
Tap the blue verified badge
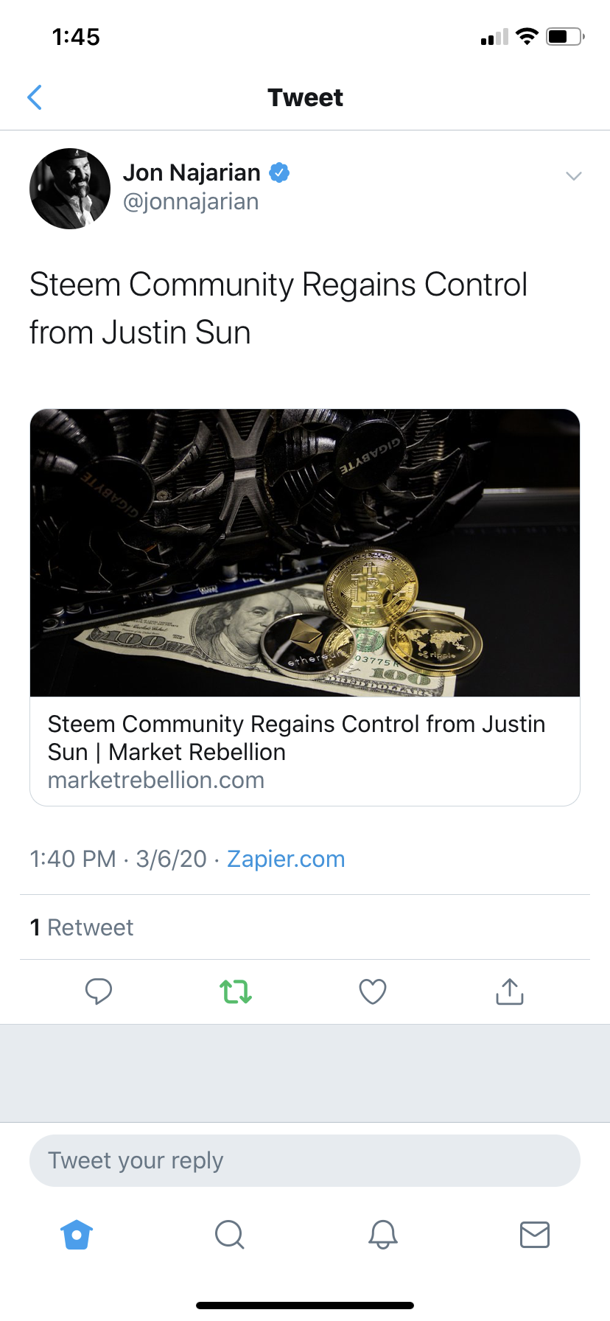(279, 172)
